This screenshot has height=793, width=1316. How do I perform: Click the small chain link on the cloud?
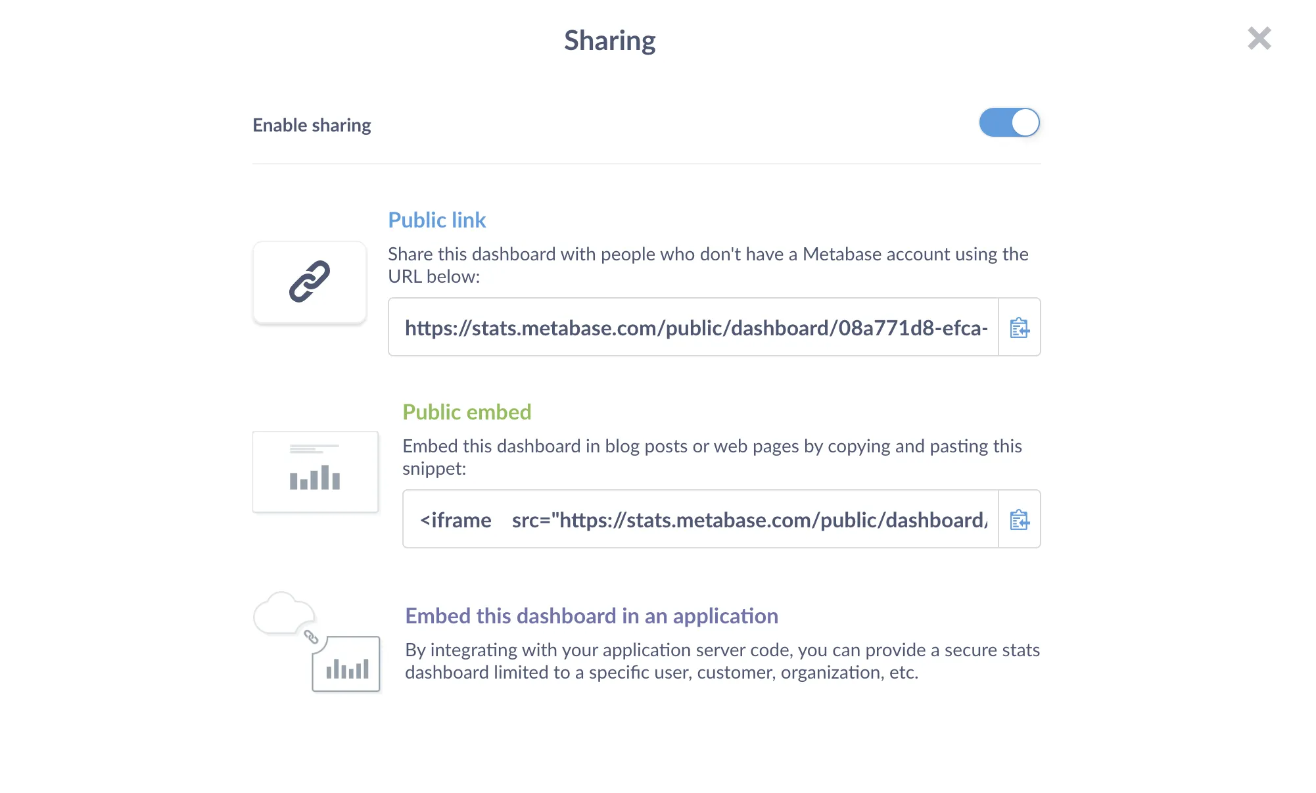point(311,637)
